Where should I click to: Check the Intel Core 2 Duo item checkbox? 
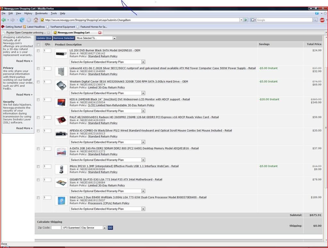pyautogui.click(x=38, y=197)
